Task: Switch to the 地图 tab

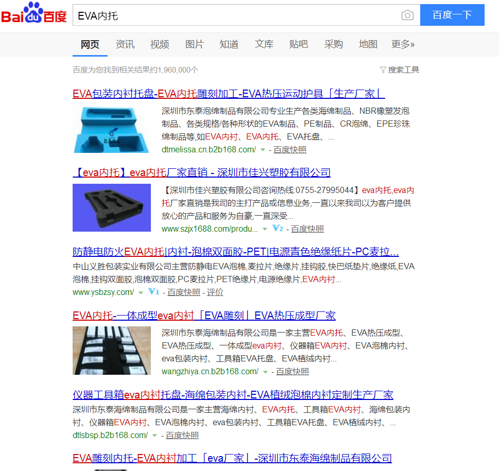Action: pyautogui.click(x=368, y=44)
